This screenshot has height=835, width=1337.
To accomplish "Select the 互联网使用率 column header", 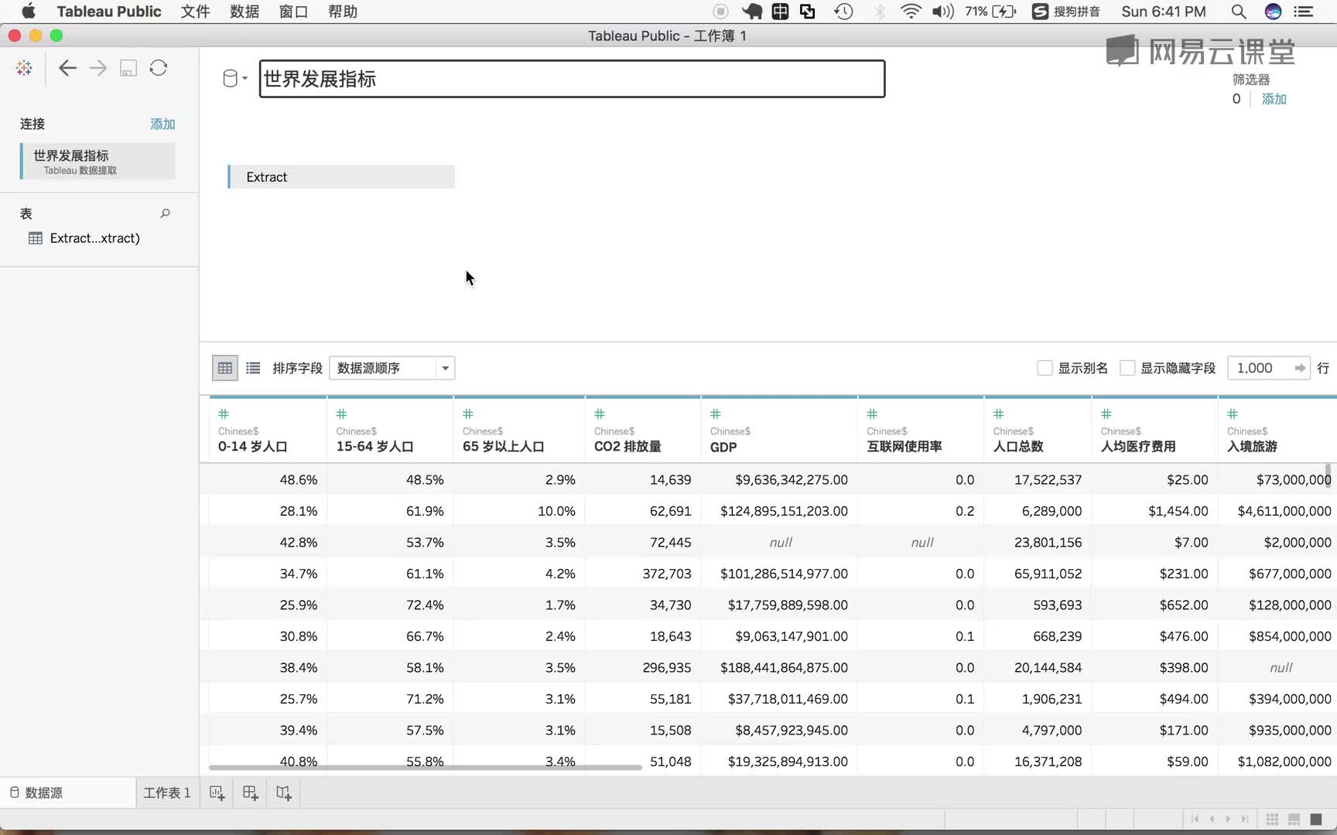I will point(921,430).
